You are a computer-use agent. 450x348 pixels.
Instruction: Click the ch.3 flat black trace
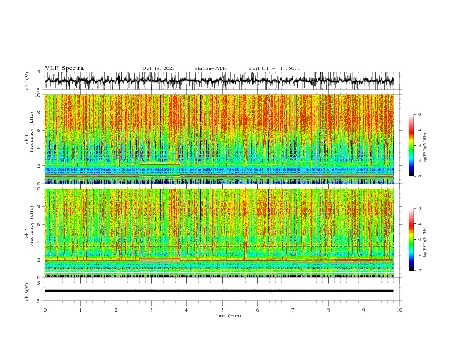(219, 291)
